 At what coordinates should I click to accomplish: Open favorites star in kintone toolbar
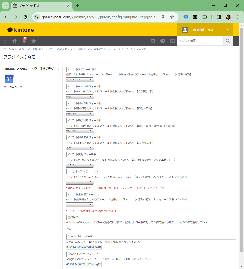pyautogui.click(x=34, y=41)
